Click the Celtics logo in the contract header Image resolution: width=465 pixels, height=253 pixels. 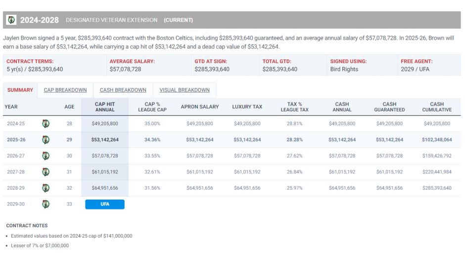[x=11, y=20]
